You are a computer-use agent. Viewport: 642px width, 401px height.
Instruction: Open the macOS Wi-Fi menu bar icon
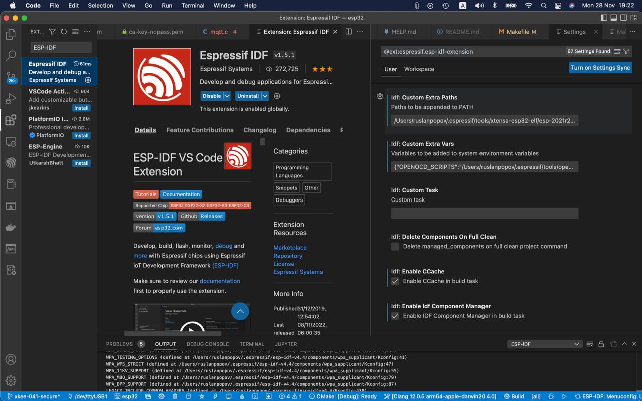click(x=528, y=6)
